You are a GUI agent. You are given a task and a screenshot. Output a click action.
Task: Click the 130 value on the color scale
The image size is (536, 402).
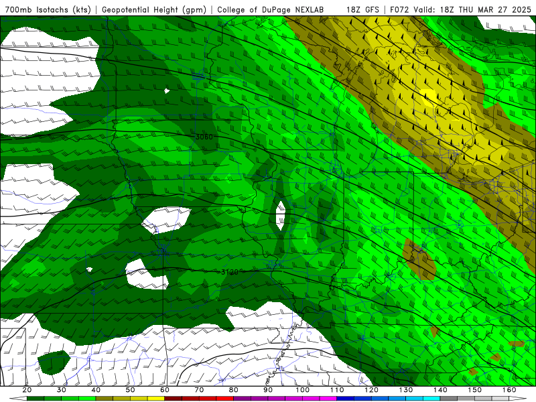[x=406, y=390]
